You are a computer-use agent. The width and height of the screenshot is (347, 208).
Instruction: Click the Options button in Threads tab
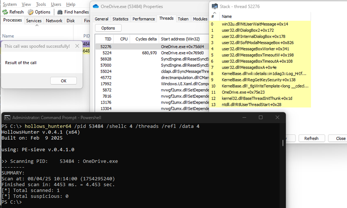point(108,28)
